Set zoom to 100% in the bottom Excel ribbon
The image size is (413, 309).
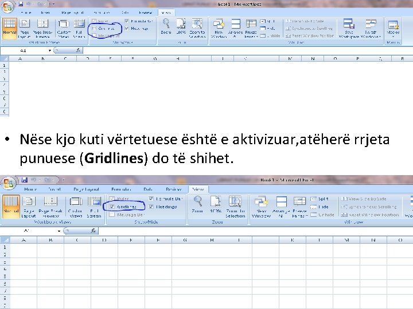(216, 204)
